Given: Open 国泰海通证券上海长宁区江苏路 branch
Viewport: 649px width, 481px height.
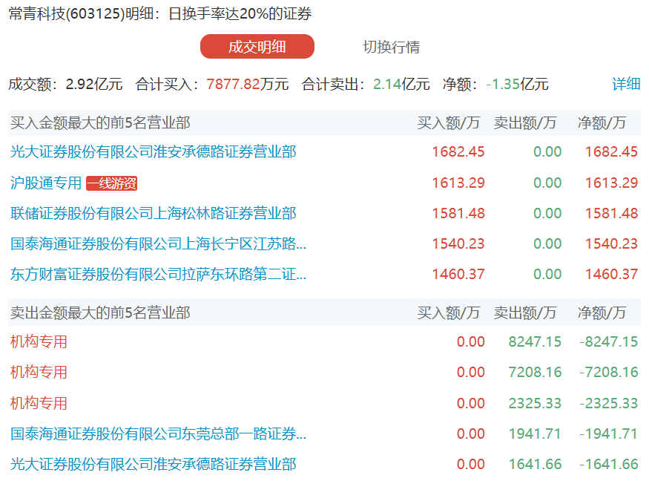Looking at the screenshot, I should point(158,244).
